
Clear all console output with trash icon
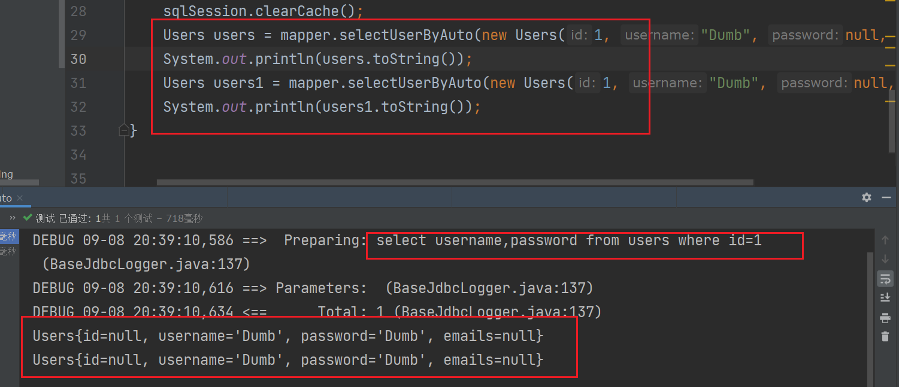click(885, 336)
